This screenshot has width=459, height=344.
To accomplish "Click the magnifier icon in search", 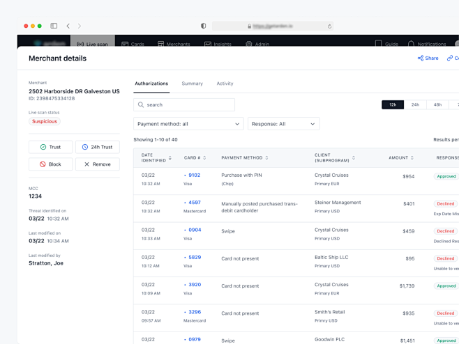I will [140, 104].
